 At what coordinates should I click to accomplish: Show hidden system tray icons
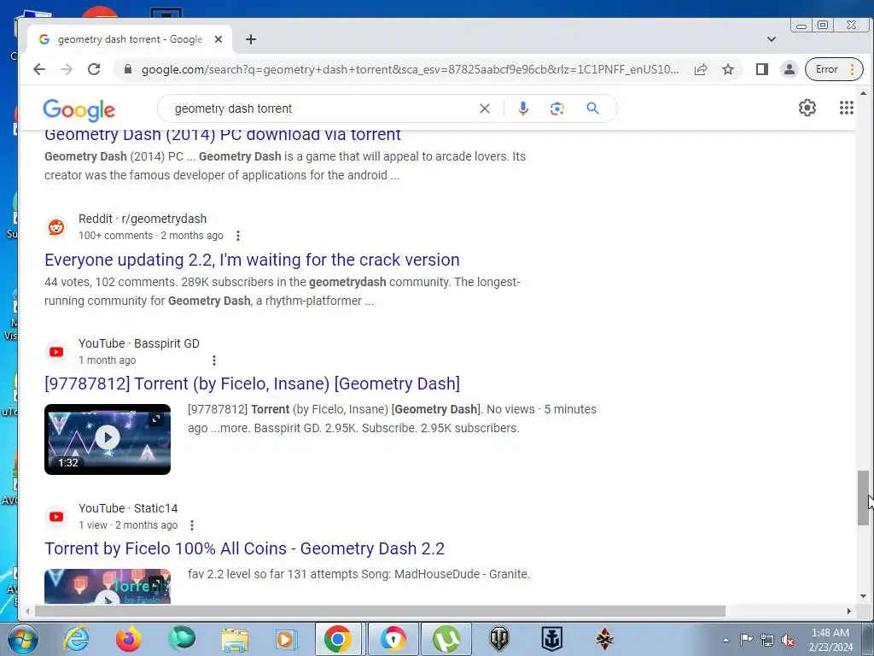pyautogui.click(x=725, y=640)
